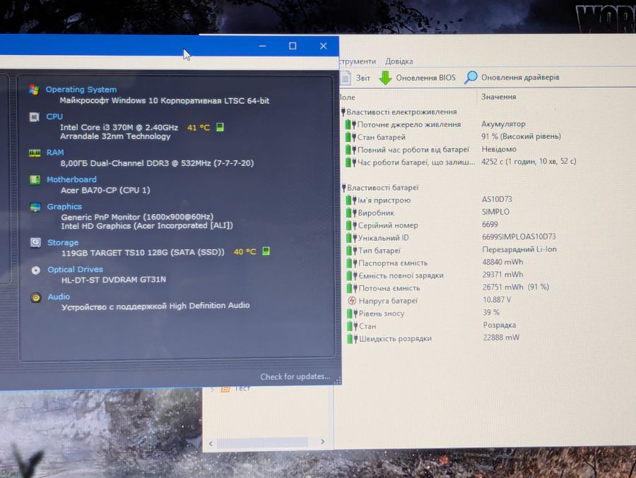This screenshot has width=636, height=478.
Task: Close the Speccy window
Action: click(x=323, y=46)
